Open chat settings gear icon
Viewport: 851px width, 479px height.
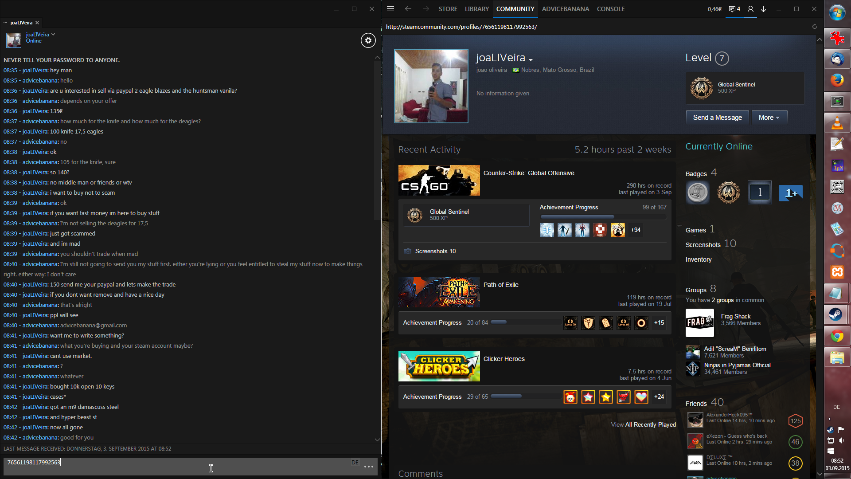click(x=368, y=40)
